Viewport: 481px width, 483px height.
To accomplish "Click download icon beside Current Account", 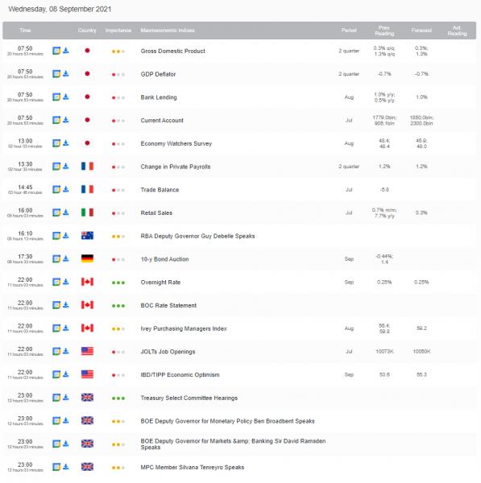I will (66, 120).
